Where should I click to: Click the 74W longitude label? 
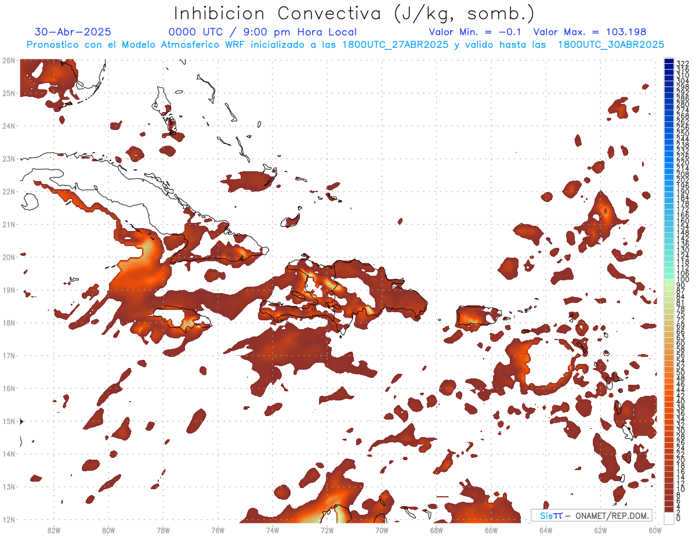tap(272, 530)
